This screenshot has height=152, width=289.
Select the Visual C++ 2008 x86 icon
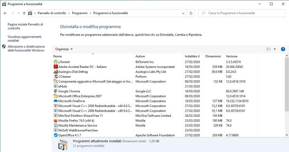(x=56, y=111)
